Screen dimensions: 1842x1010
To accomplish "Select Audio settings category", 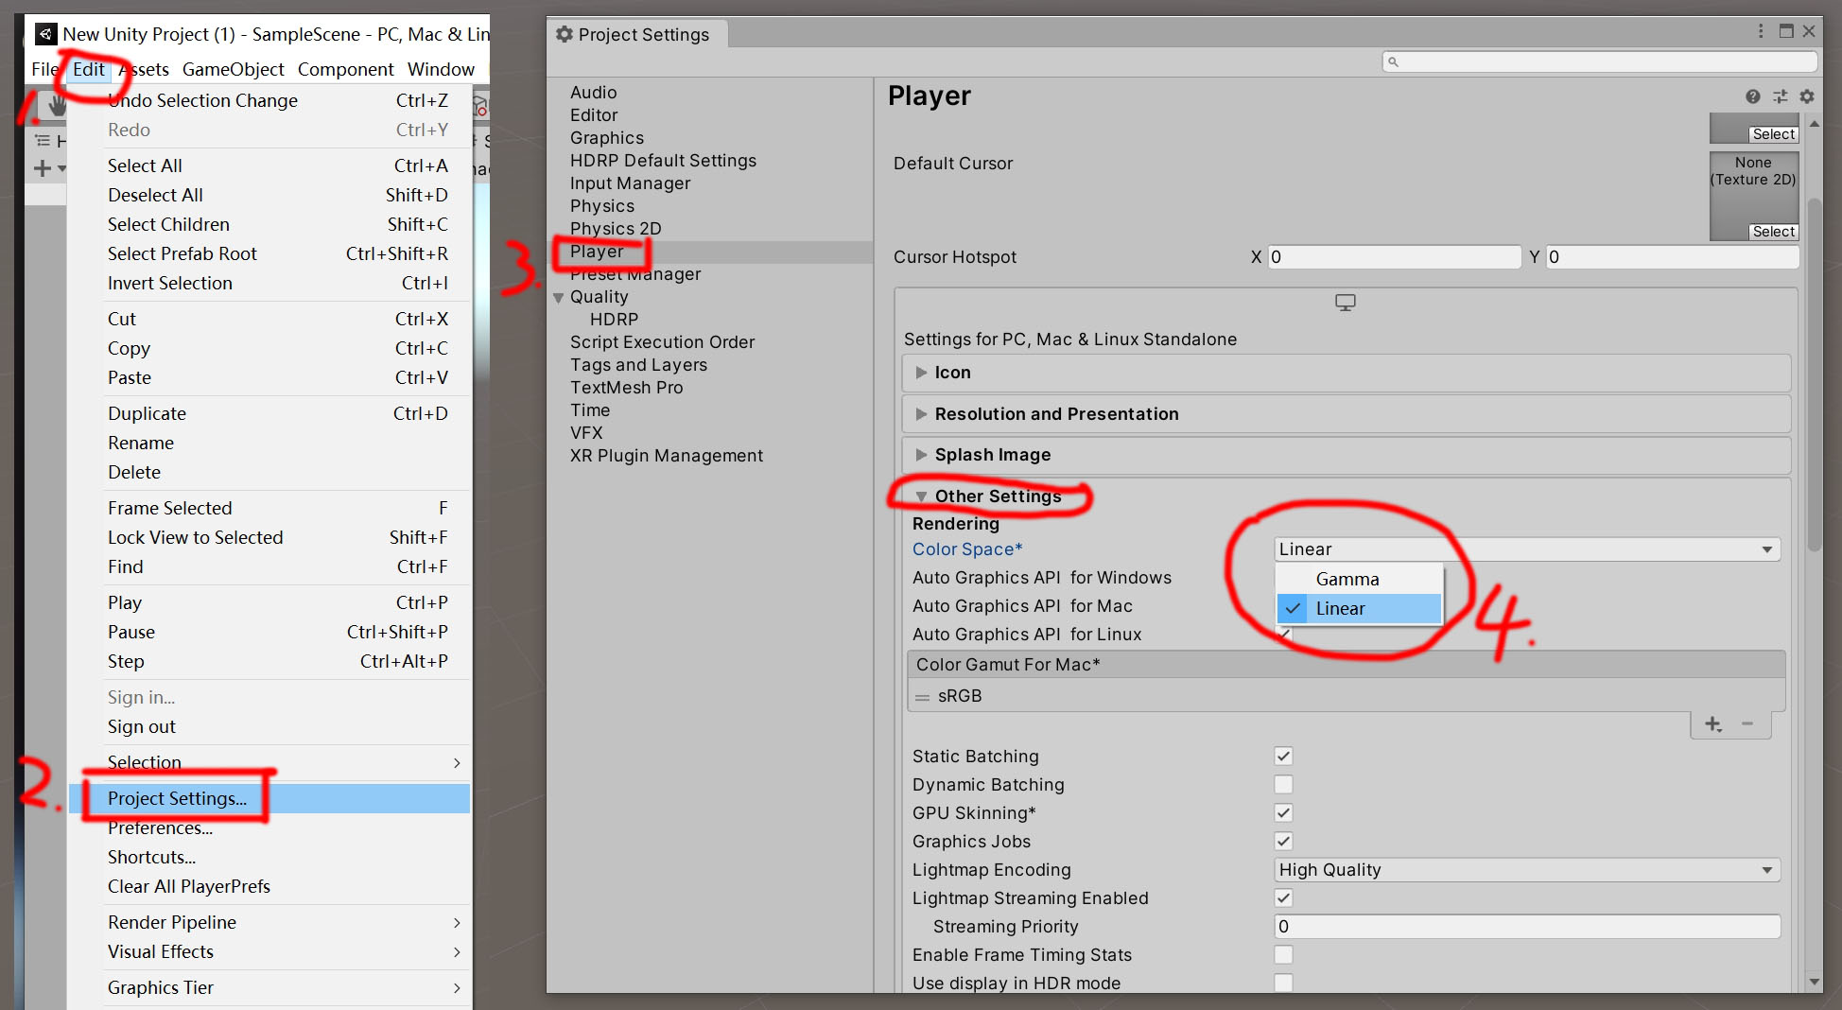I will click(593, 93).
